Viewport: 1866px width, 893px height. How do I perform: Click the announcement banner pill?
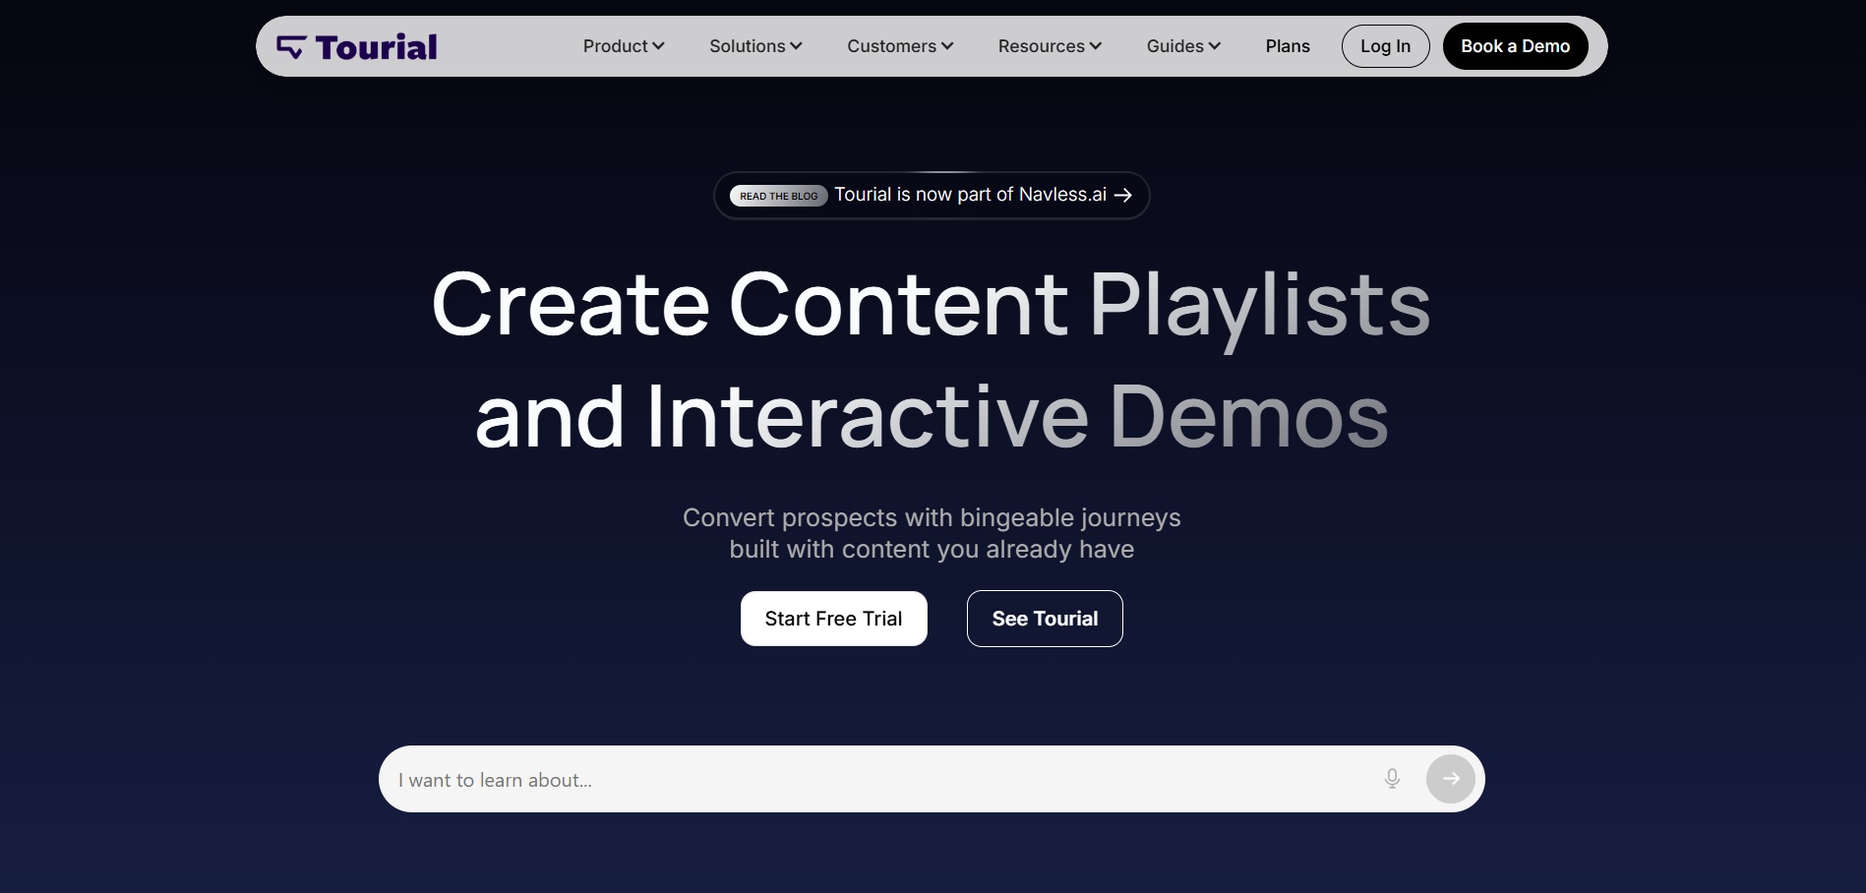930,194
